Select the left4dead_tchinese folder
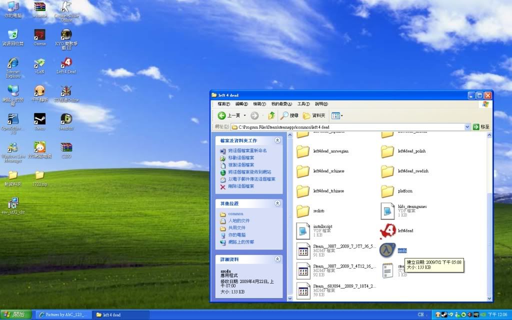 coord(303,191)
